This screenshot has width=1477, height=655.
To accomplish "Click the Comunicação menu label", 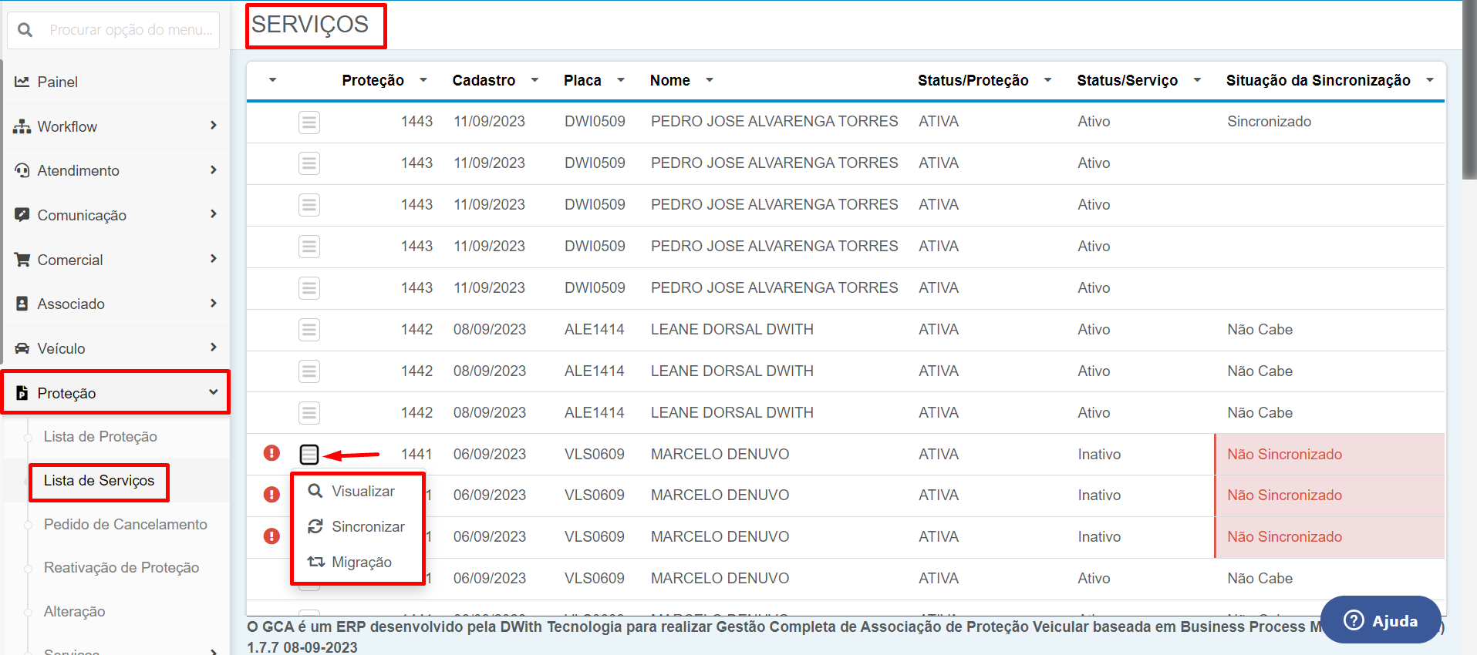I will point(82,215).
